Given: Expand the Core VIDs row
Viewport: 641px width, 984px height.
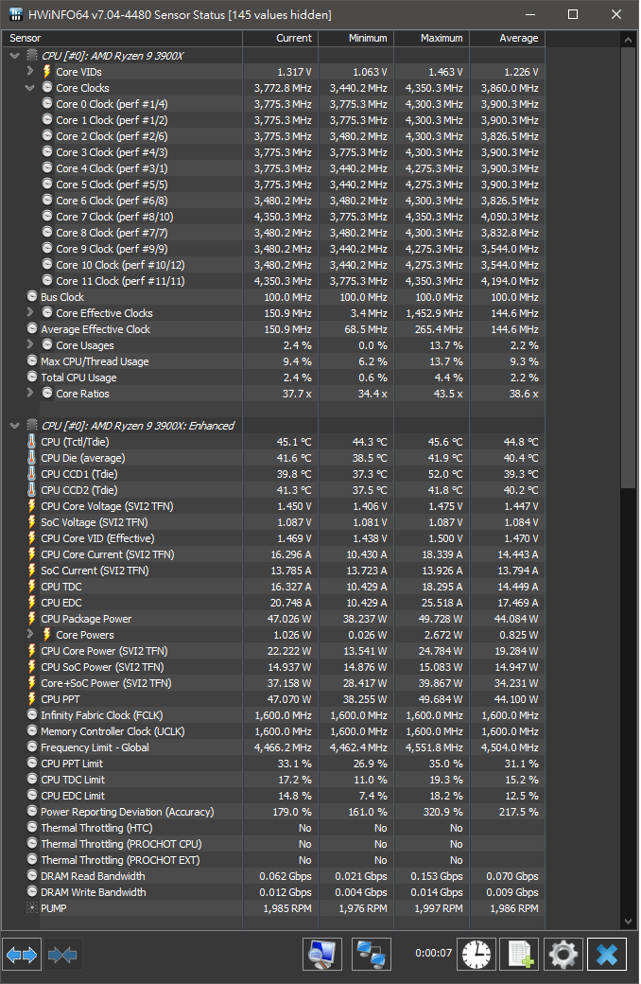Looking at the screenshot, I should 30,71.
